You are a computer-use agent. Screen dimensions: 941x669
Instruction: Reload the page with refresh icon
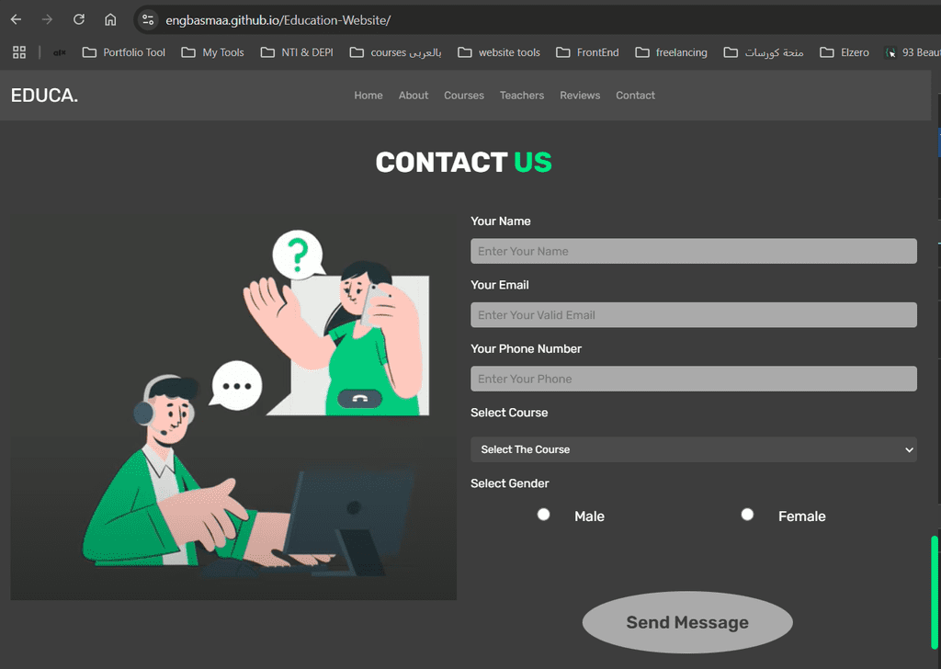[79, 20]
